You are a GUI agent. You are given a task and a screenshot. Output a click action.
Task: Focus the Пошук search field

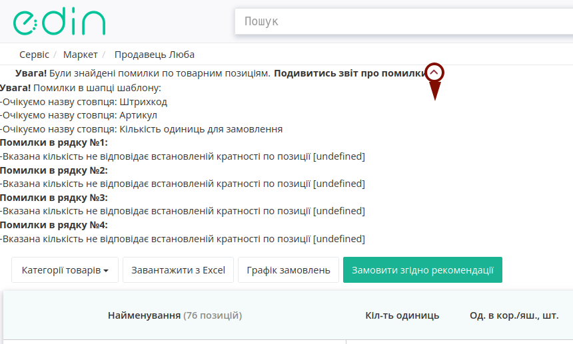tap(404, 21)
